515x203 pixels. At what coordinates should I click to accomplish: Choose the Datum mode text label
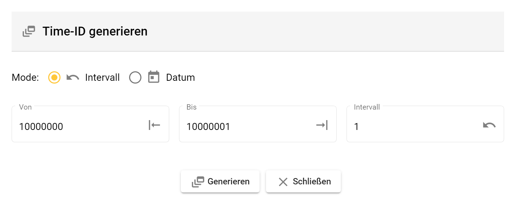[x=180, y=78]
